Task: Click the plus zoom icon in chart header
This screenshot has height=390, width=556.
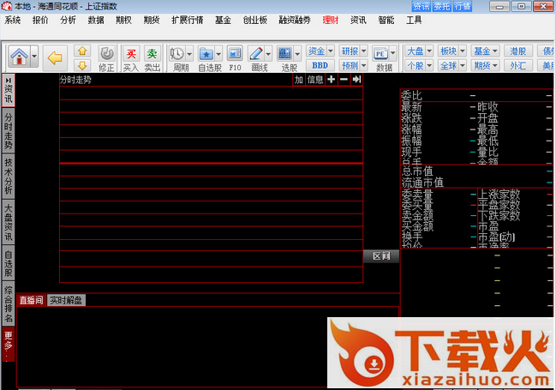Action: tap(332, 80)
